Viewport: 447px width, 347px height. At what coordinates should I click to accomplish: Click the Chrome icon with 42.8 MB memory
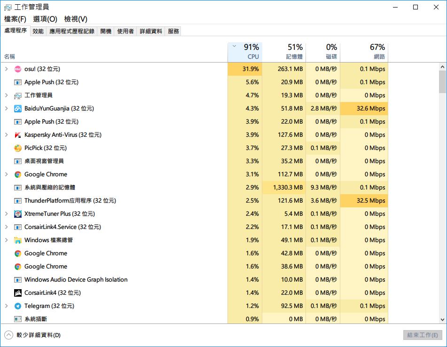point(18,253)
